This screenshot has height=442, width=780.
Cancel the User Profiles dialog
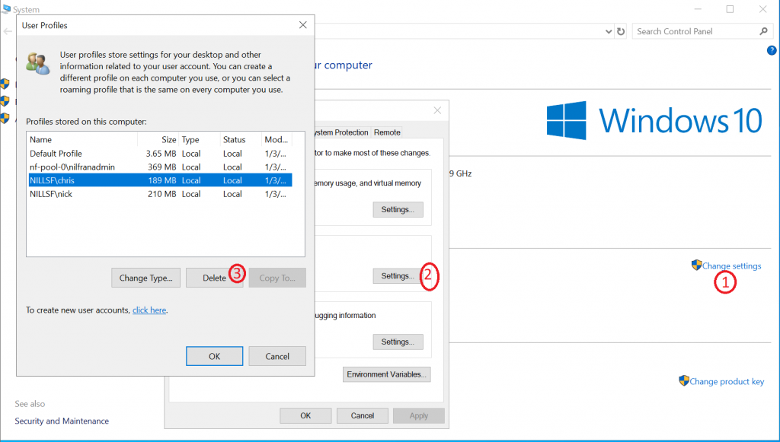[277, 356]
